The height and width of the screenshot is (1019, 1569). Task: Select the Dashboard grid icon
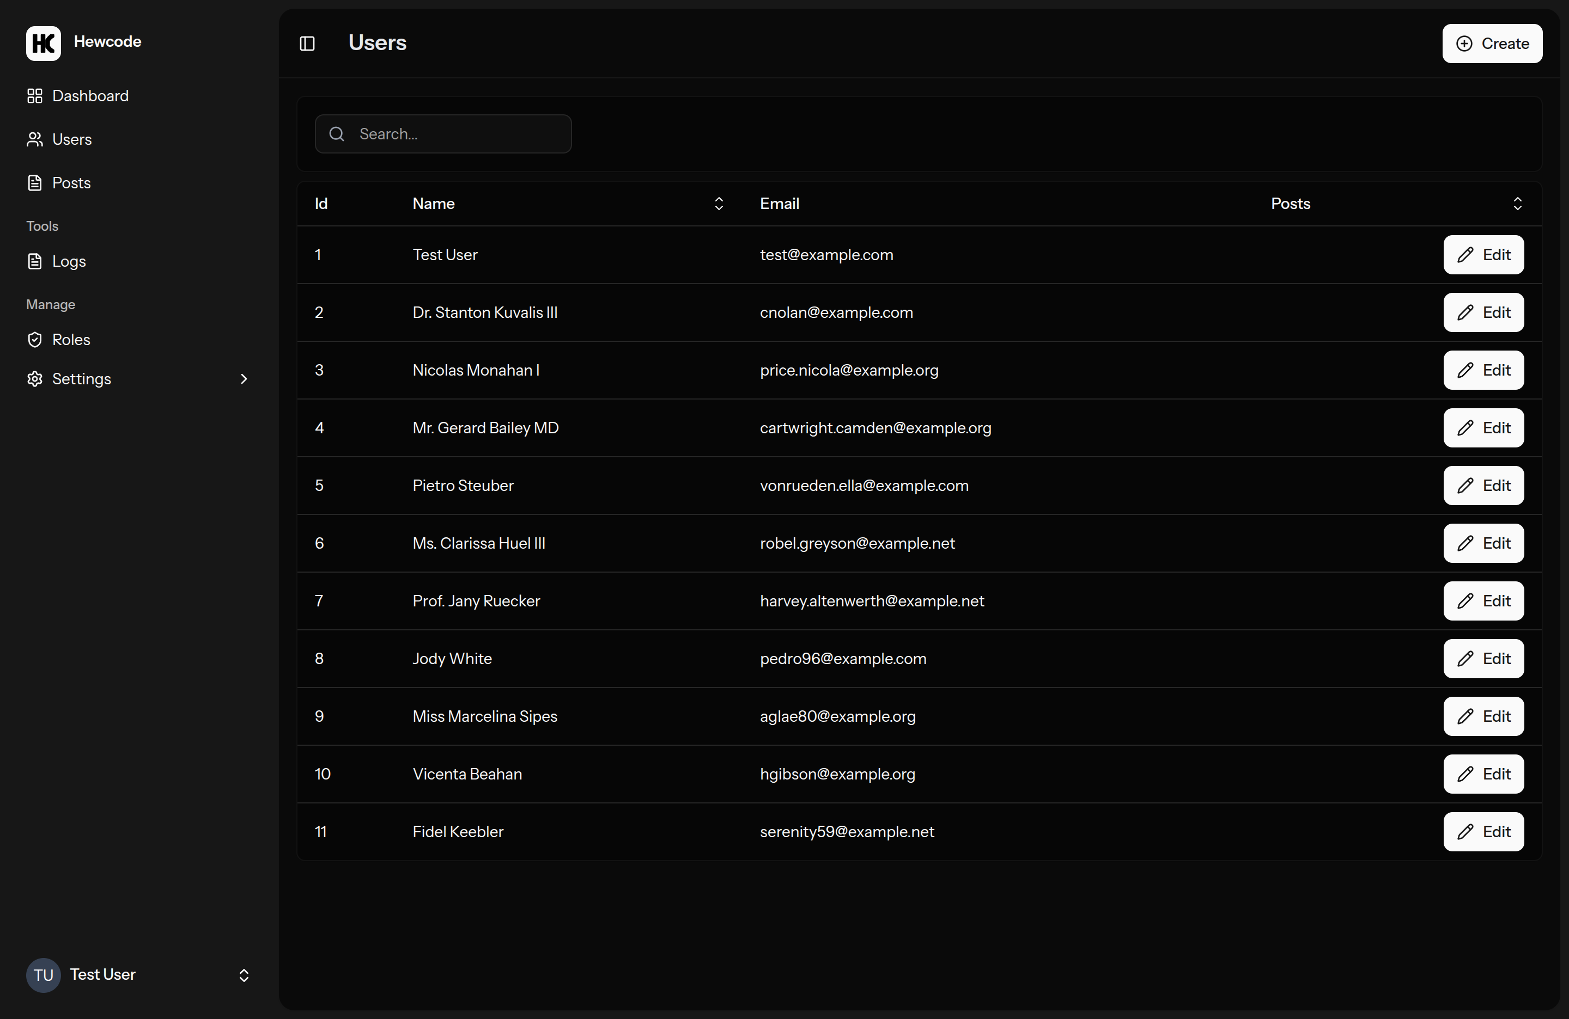(35, 95)
